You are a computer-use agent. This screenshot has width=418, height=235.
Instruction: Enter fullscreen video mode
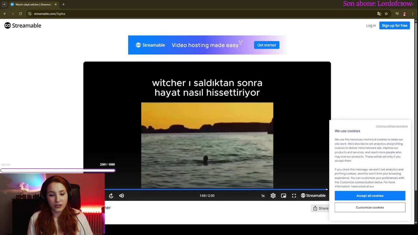[x=294, y=196]
